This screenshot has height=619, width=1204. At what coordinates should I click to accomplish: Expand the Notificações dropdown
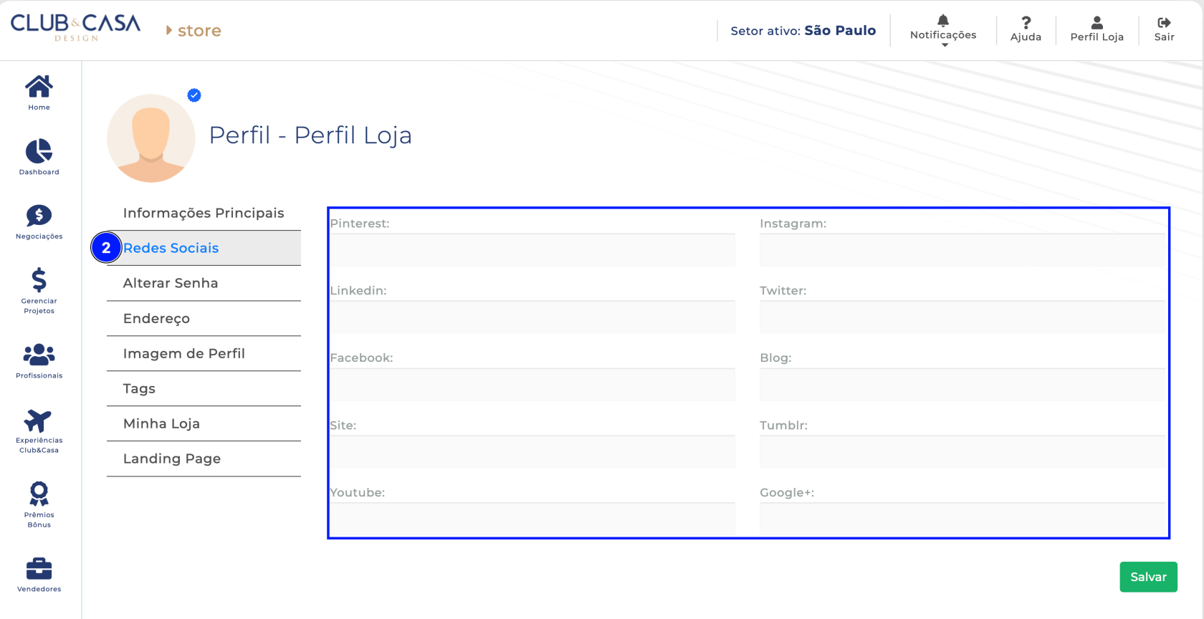point(943,30)
